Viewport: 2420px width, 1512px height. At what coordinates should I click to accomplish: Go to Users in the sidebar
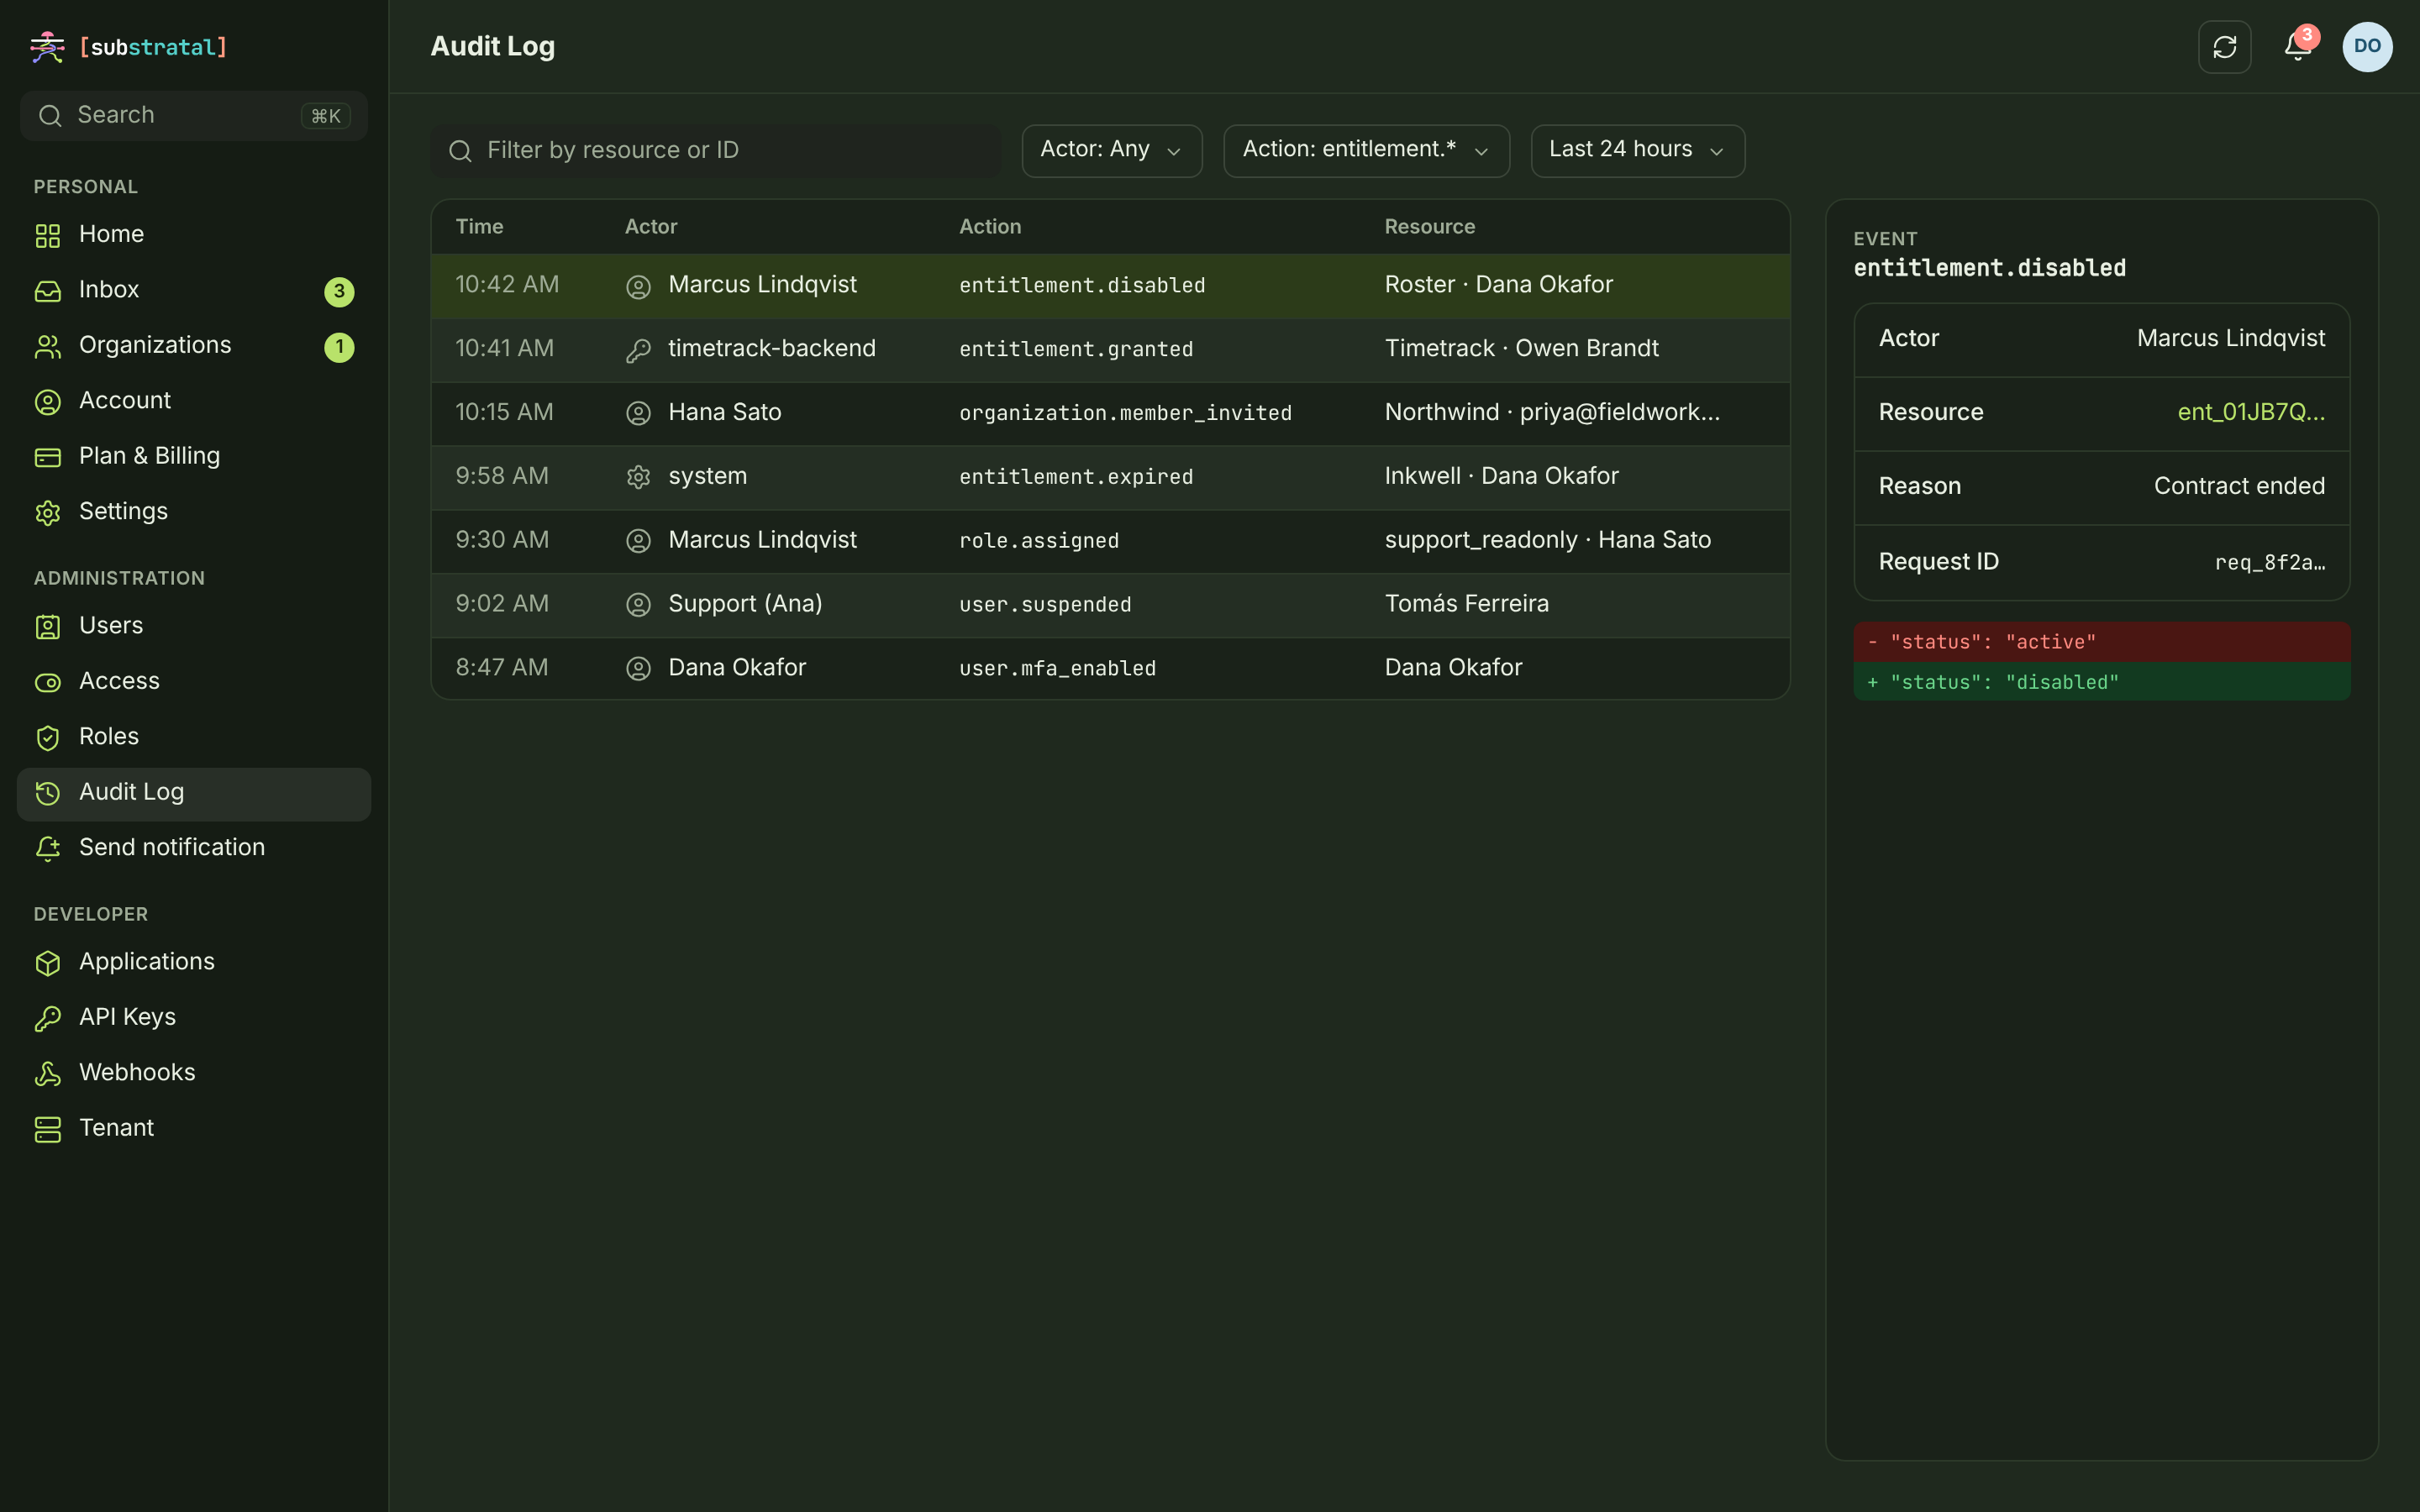(x=194, y=626)
